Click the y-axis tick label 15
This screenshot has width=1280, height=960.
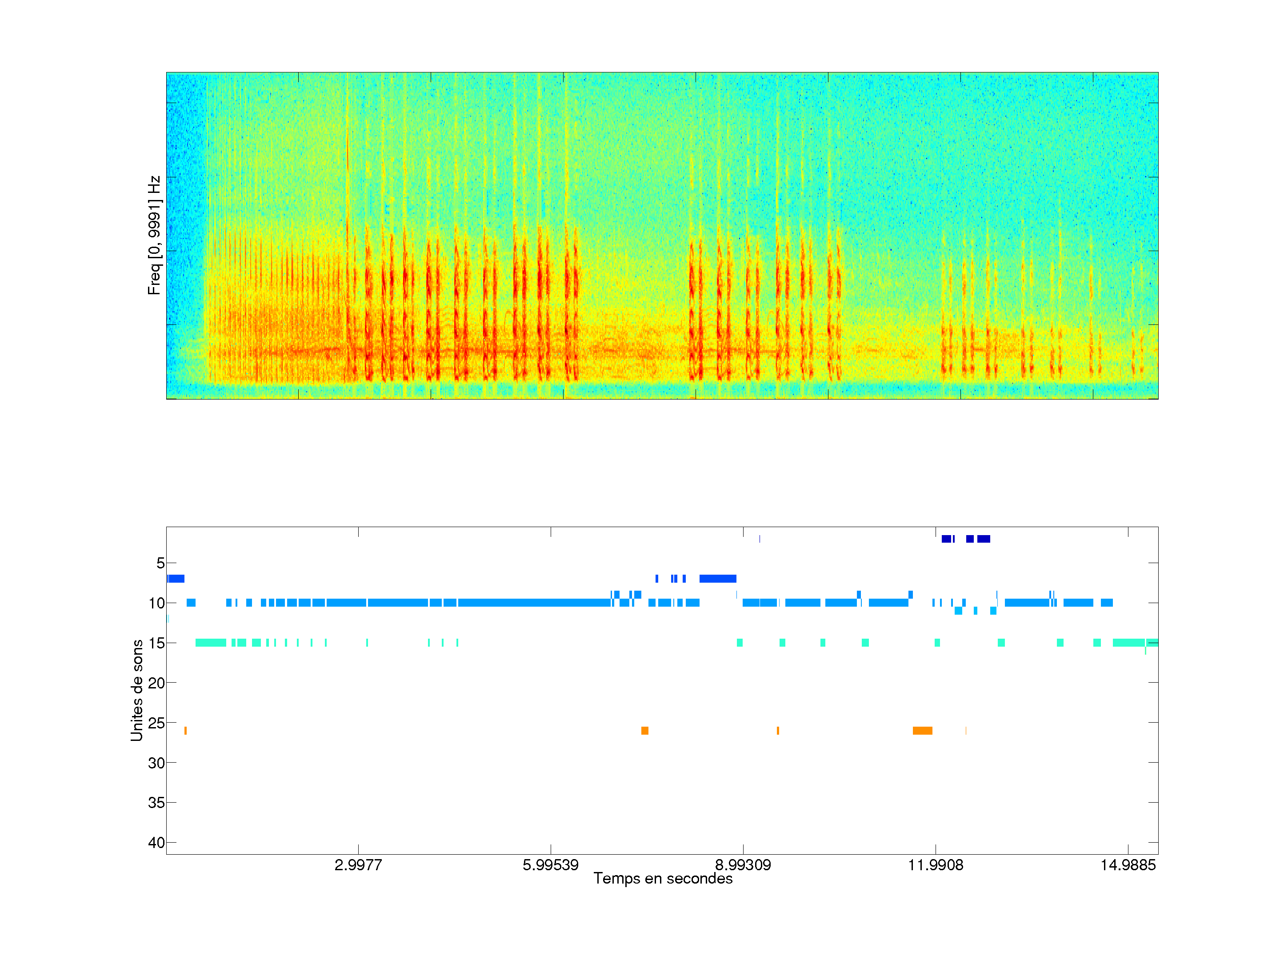[x=156, y=643]
